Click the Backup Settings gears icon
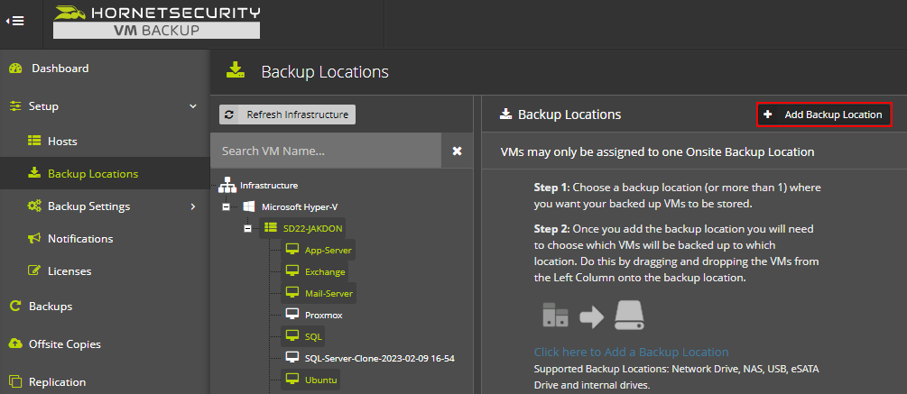The width and height of the screenshot is (907, 394). [34, 206]
